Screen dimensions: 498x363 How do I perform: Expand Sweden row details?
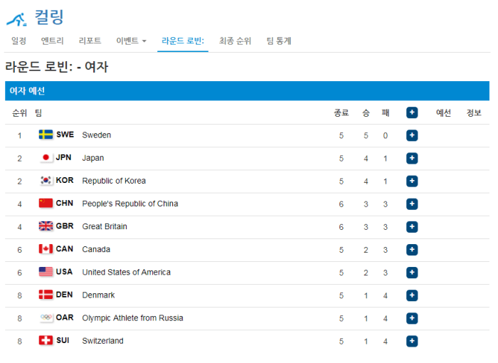tap(412, 135)
